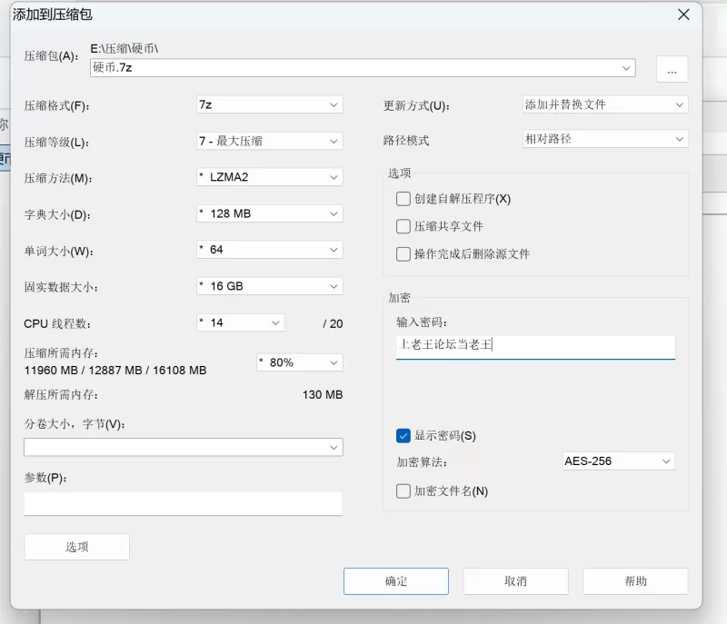727x624 pixels.
Task: Open the 选项 button
Action: (x=77, y=547)
